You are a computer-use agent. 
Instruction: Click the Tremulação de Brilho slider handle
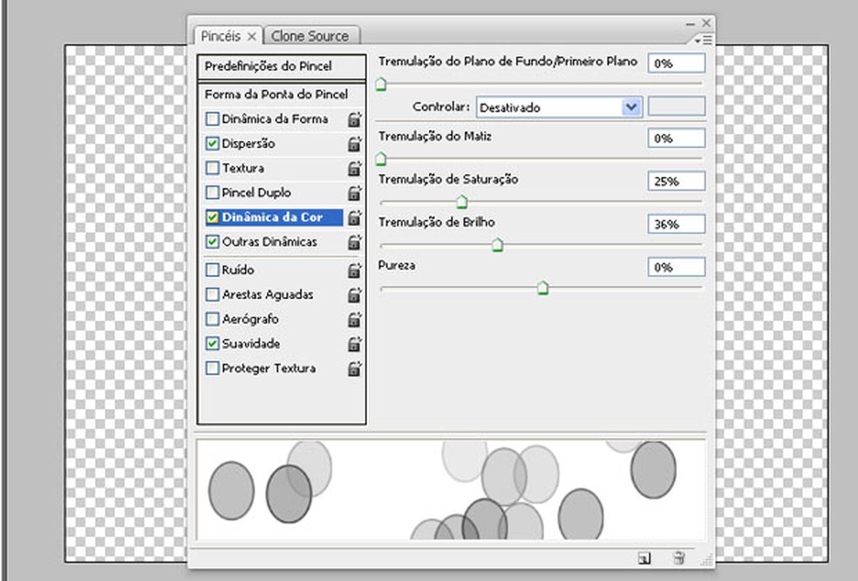[497, 245]
